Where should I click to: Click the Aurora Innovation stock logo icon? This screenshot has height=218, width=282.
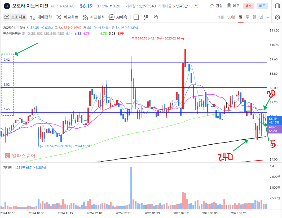7,6
